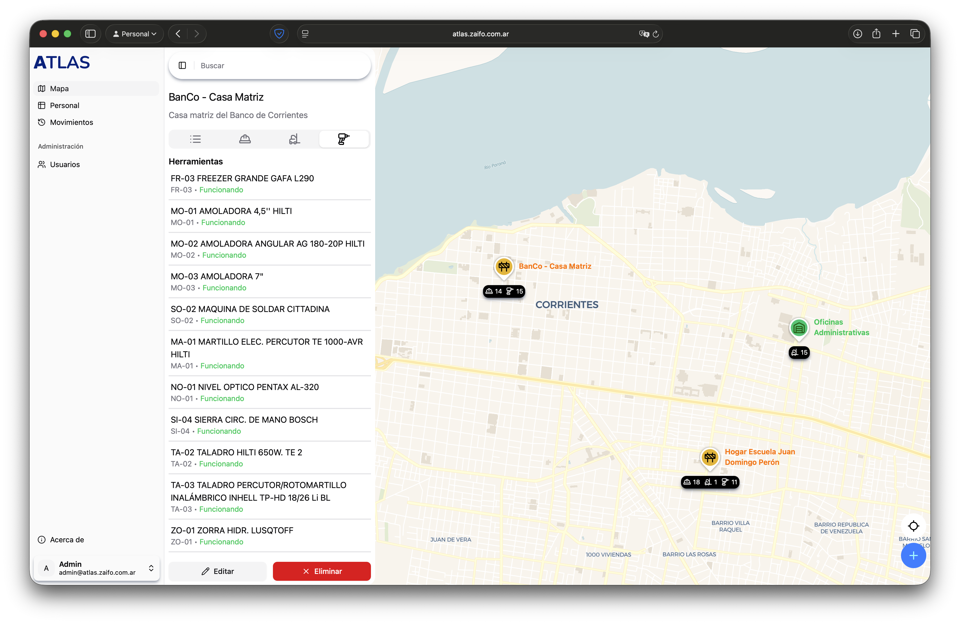This screenshot has height=624, width=960.
Task: Click the green Oficinas Administrativas map pin
Action: pyautogui.click(x=799, y=328)
